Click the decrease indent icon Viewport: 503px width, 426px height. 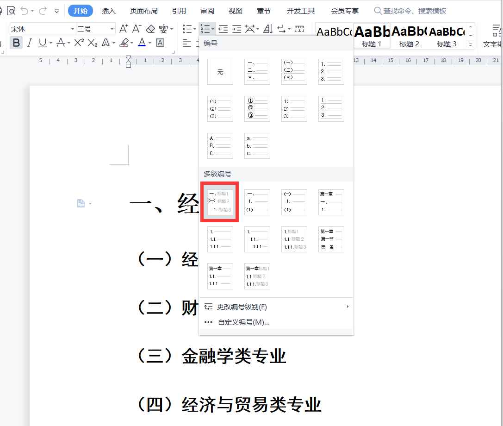(x=223, y=29)
